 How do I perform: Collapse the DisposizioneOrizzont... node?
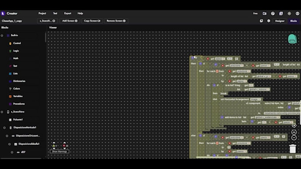click(x=7, y=136)
